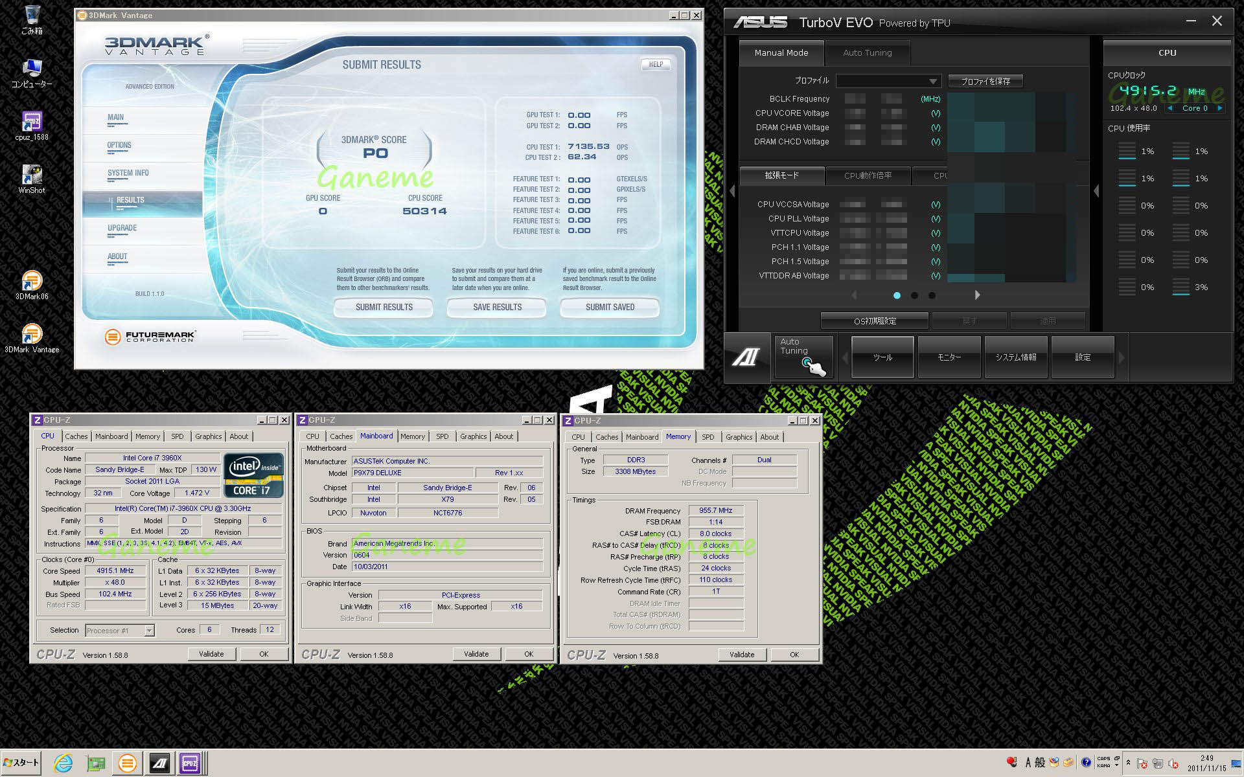Open the SPD tab in the CPU-Z memory window
The height and width of the screenshot is (777, 1244).
point(708,437)
